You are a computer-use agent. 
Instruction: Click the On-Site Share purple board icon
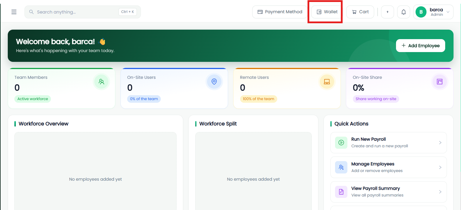tap(440, 82)
